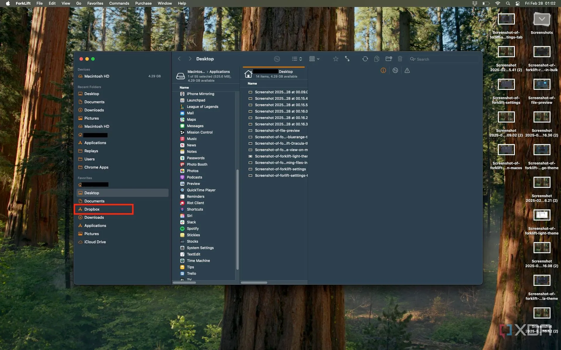
Task: Toggle the activities tab in inspector pane
Action: click(x=395, y=70)
